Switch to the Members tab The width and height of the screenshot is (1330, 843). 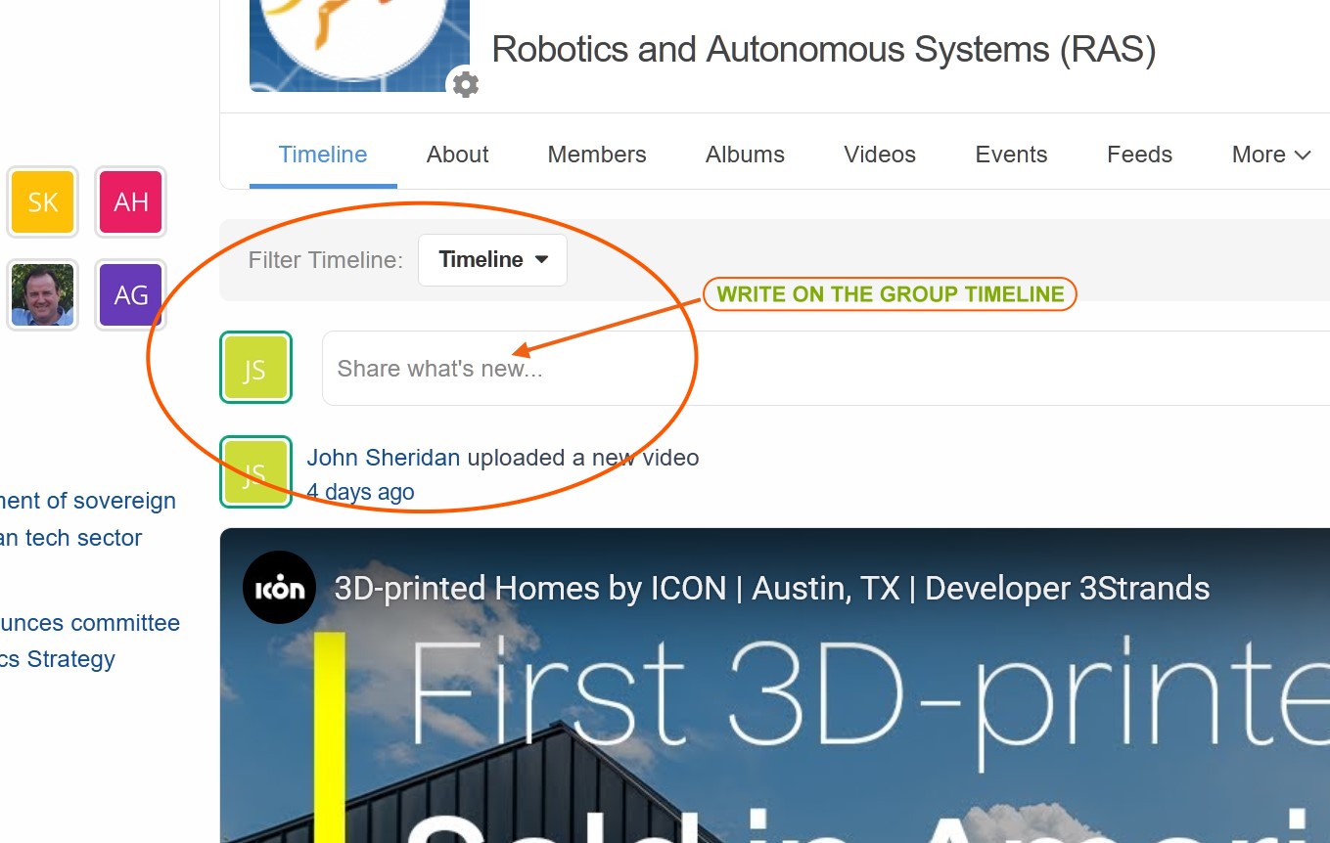pos(597,155)
